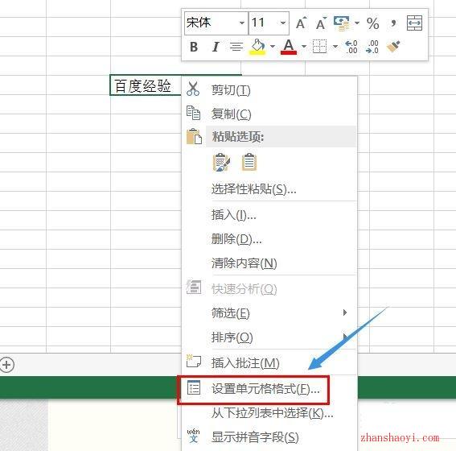
Task: Toggle Italic in the mini toolbar
Action: [216, 47]
